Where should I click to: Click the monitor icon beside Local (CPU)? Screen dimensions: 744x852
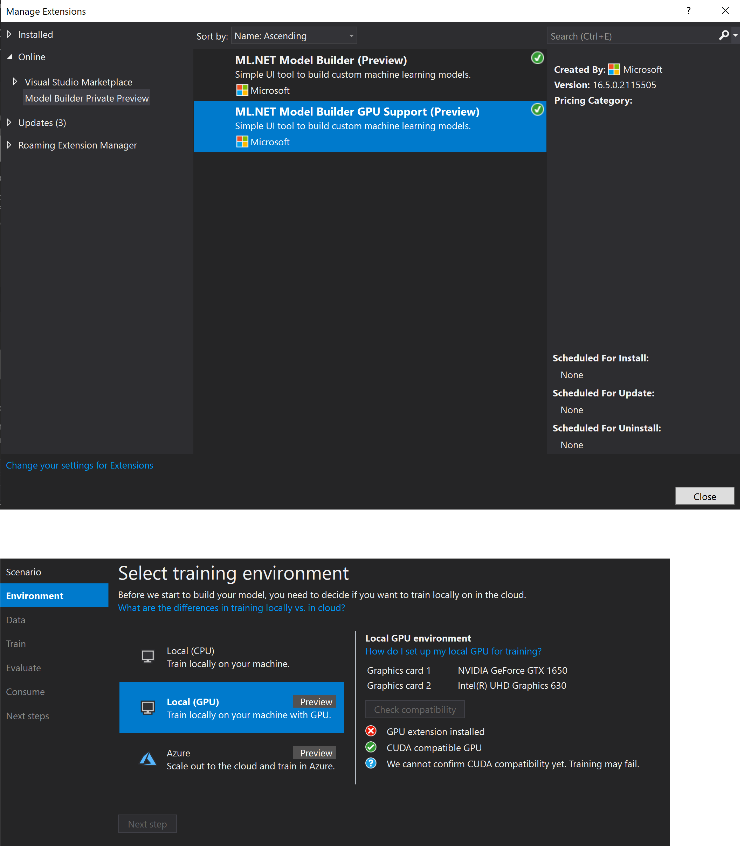point(147,656)
